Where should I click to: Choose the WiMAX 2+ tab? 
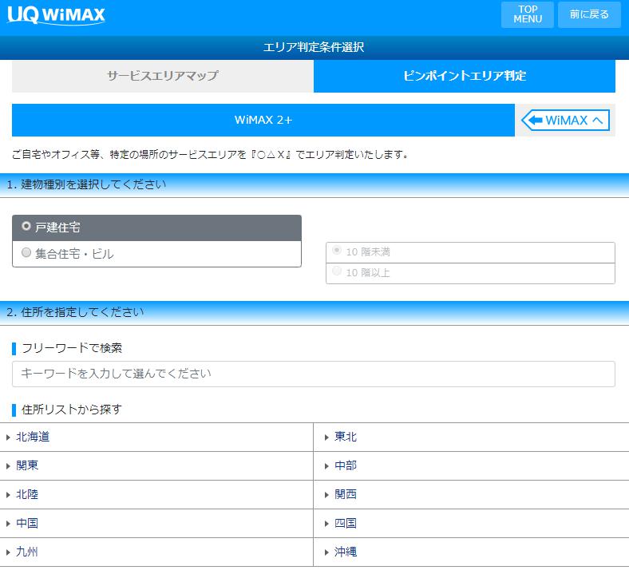point(263,120)
